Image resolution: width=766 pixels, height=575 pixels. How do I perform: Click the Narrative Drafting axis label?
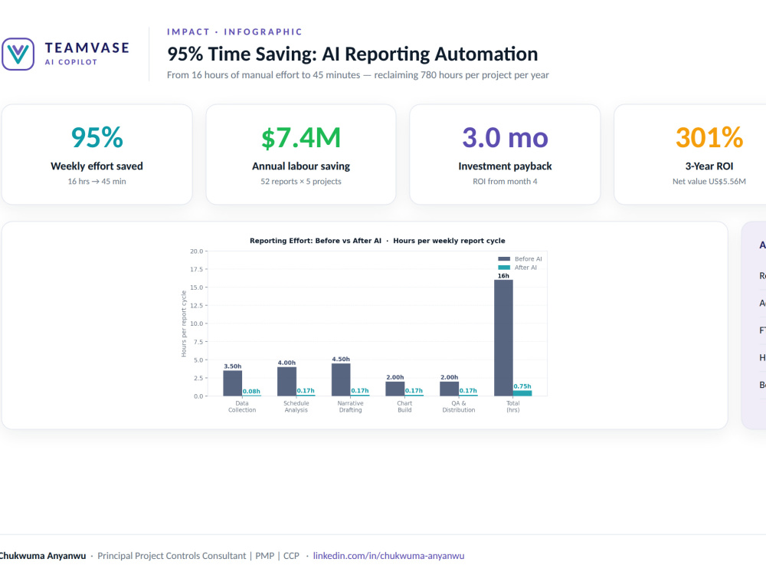(x=350, y=407)
